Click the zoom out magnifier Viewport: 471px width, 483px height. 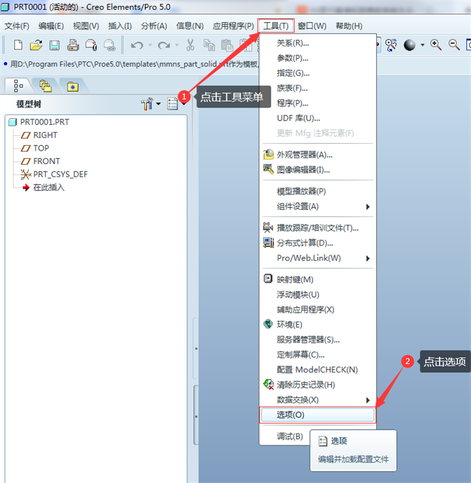coord(454,45)
